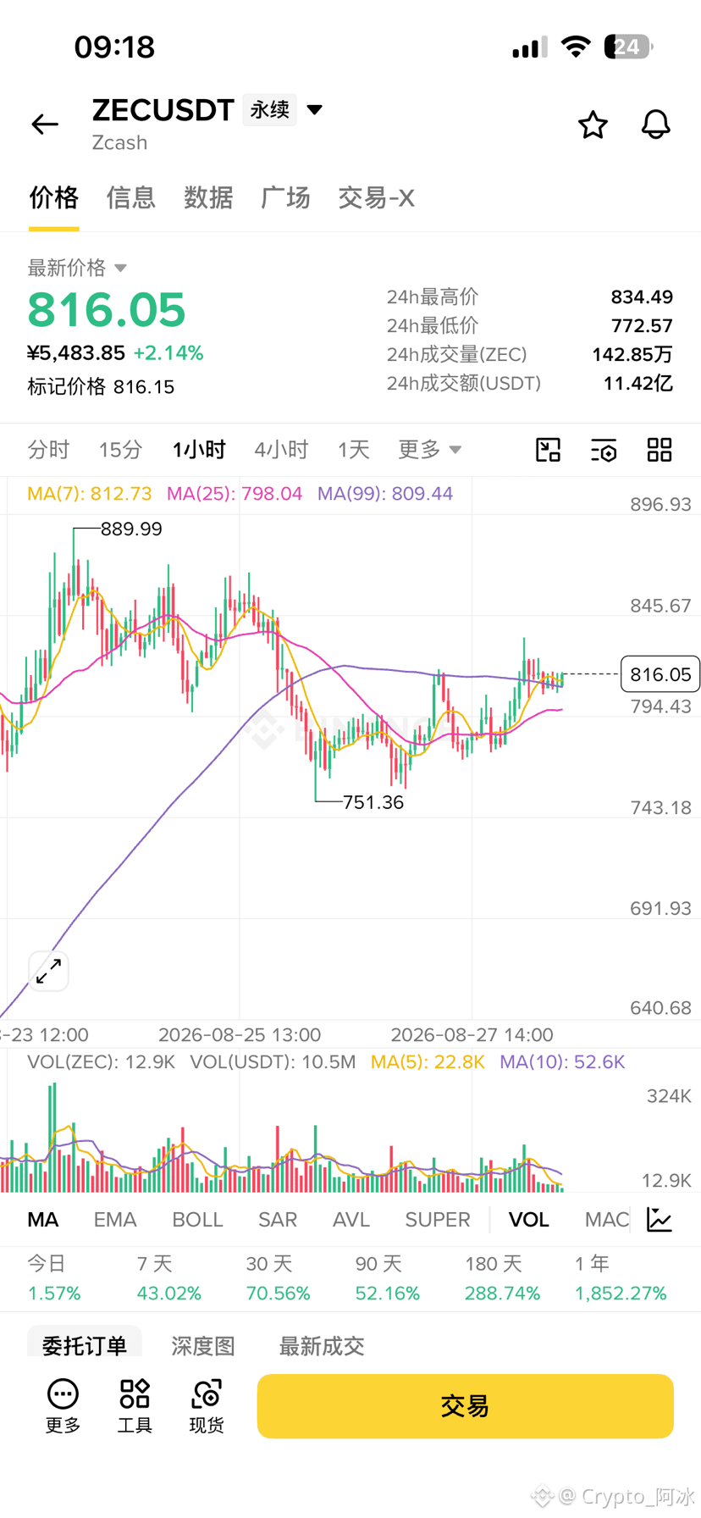
Task: Open the 委托订单 order book tab
Action: (x=85, y=1345)
